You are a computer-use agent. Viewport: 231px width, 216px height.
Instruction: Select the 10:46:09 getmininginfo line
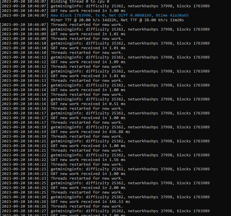click(x=105, y=29)
